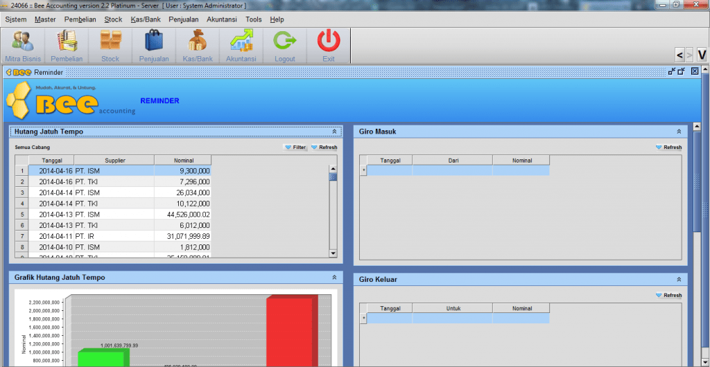This screenshot has width=710, height=367.
Task: Click the Reminder window vertical scrollbar up arrow
Action: click(x=698, y=126)
